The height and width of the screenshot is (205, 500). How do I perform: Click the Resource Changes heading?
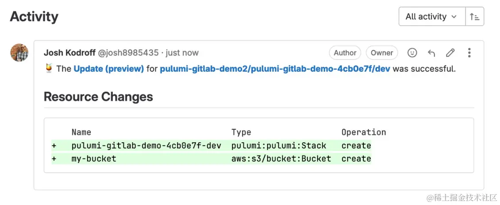coord(98,97)
